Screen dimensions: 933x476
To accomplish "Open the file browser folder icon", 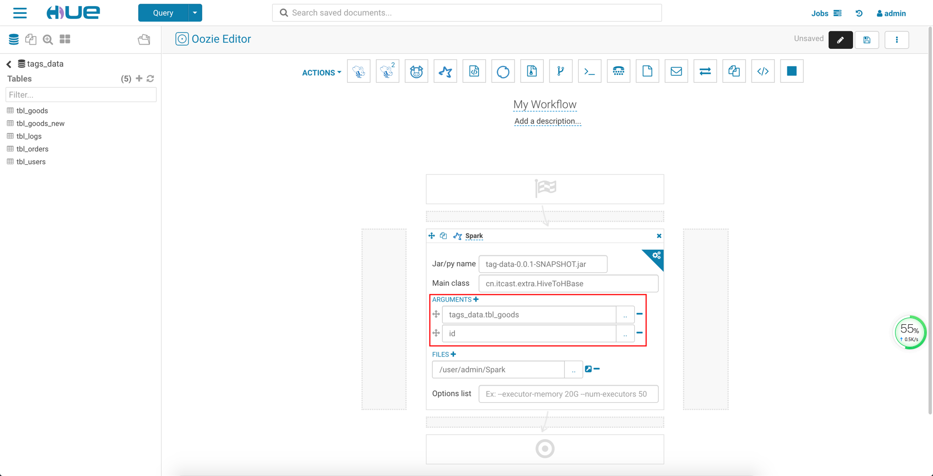I will pyautogui.click(x=144, y=39).
